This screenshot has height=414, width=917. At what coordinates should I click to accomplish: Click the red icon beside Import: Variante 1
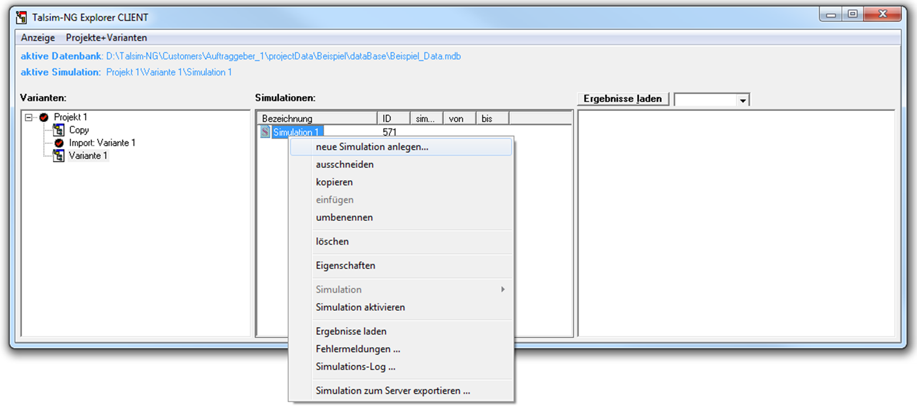tap(59, 143)
